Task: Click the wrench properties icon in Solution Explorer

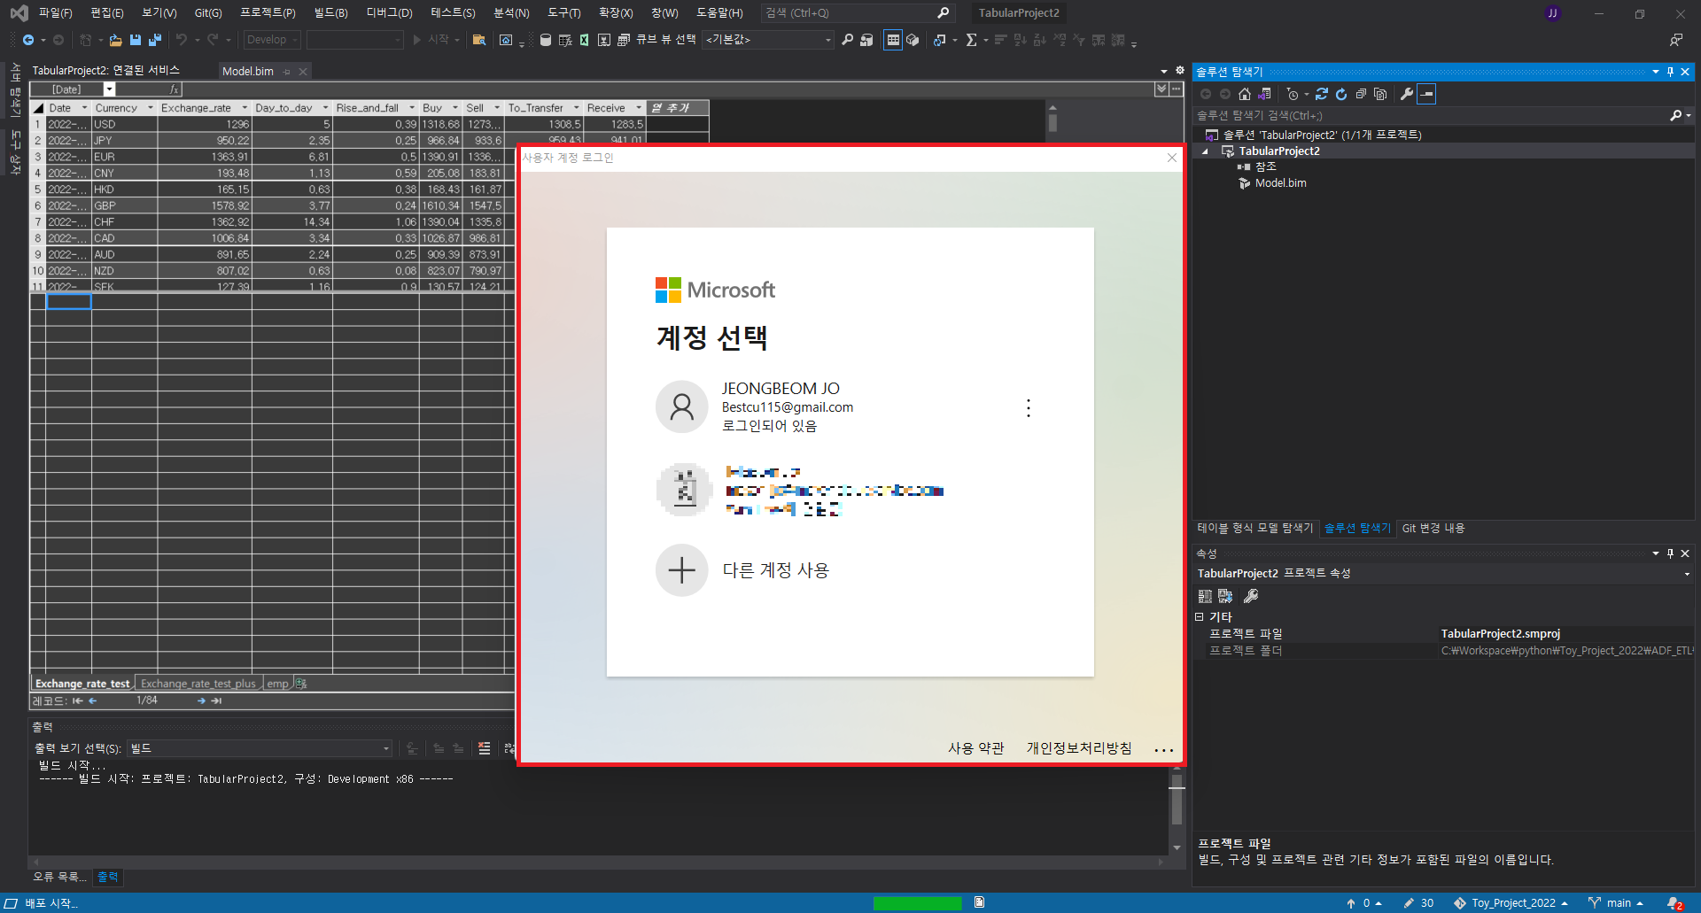Action: click(x=1407, y=94)
